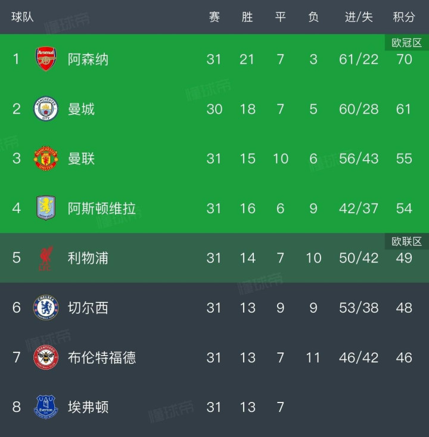429x437 pixels.
Task: Click the Arsenal club crest
Action: tap(46, 59)
